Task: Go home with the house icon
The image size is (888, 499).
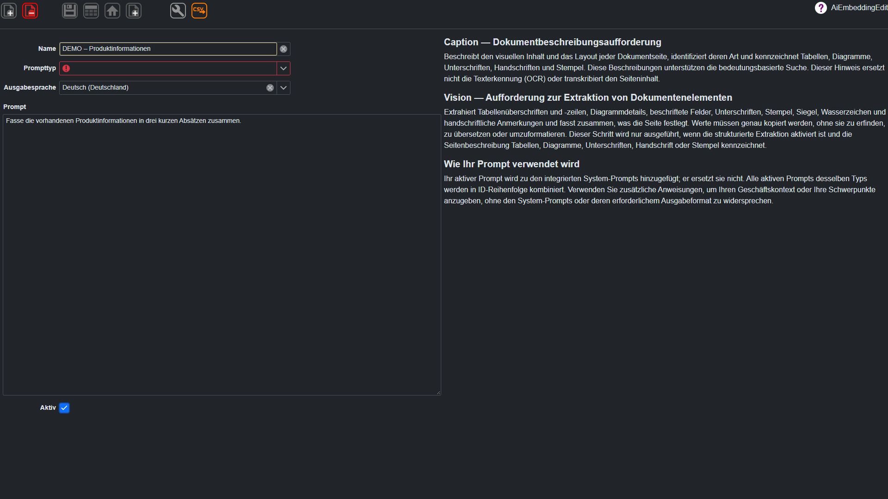Action: click(112, 11)
